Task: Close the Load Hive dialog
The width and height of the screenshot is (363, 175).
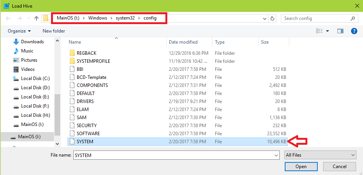Action: click(357, 6)
